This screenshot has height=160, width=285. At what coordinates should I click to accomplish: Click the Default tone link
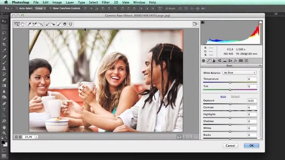(x=235, y=96)
